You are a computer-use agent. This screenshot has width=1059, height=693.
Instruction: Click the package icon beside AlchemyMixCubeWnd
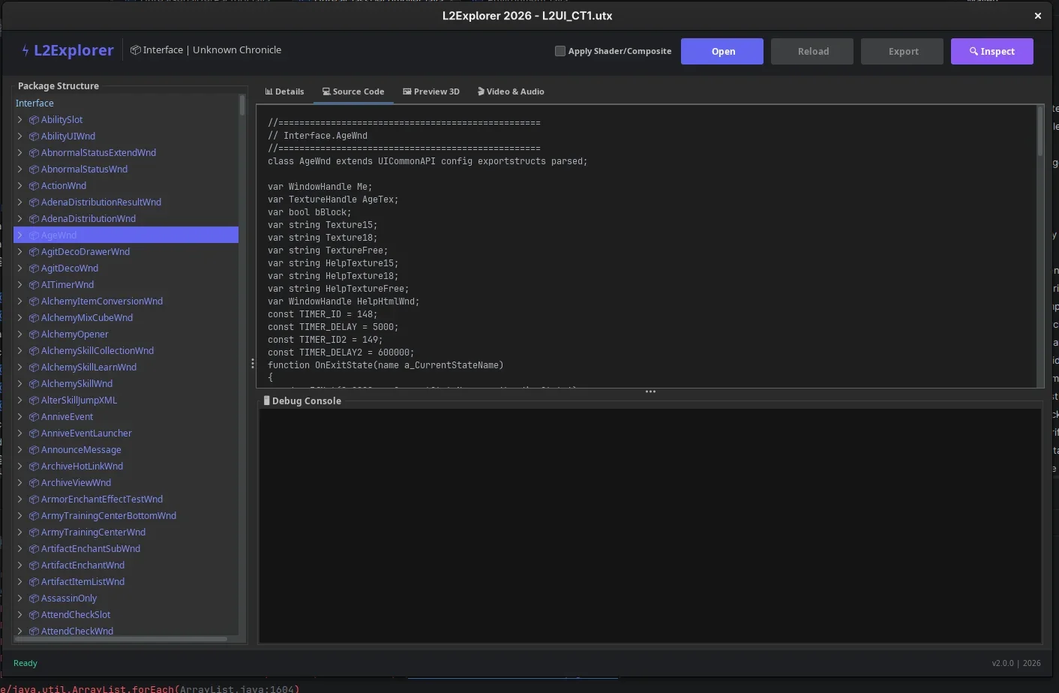click(x=34, y=318)
